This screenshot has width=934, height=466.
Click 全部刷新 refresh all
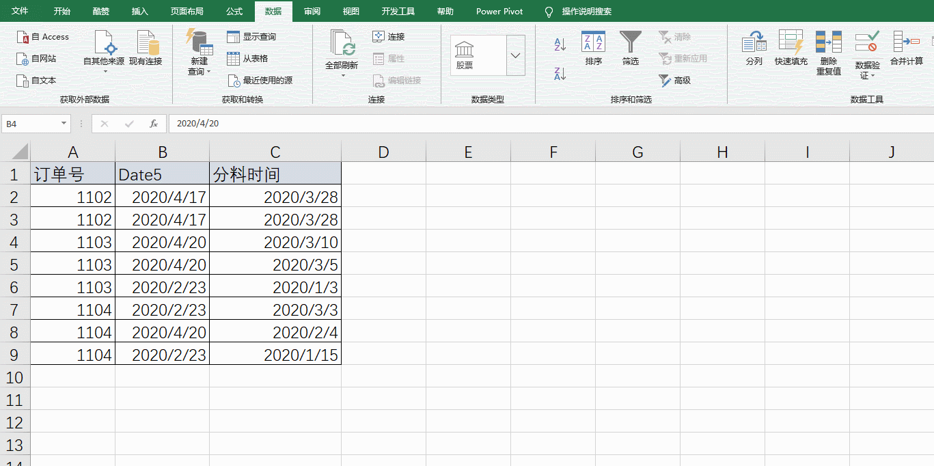tap(342, 53)
